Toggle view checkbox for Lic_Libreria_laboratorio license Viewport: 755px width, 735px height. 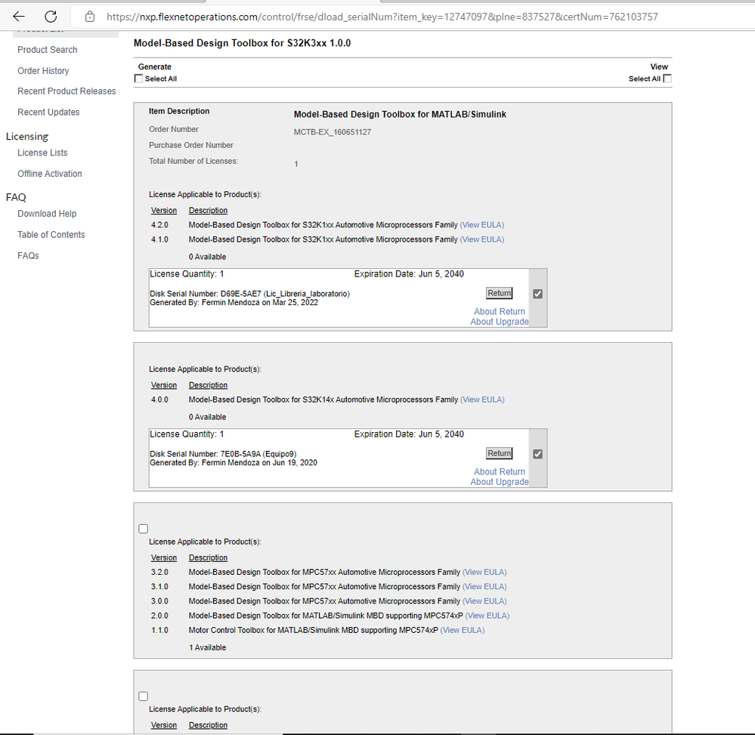click(x=538, y=294)
